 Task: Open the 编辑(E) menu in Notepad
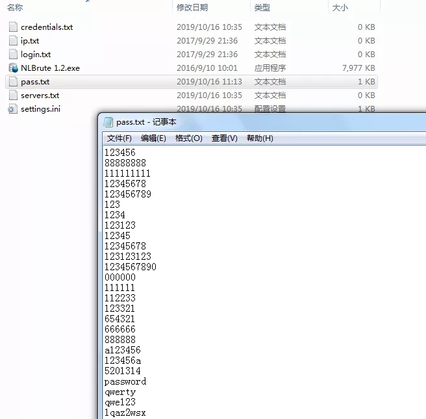point(153,138)
